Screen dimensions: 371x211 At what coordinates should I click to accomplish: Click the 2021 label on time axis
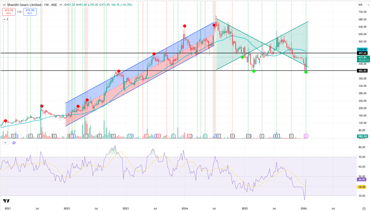click(8, 208)
